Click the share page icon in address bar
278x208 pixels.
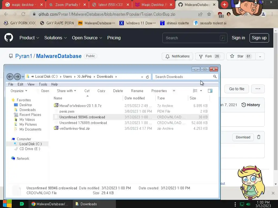pyautogui.click(x=200, y=14)
